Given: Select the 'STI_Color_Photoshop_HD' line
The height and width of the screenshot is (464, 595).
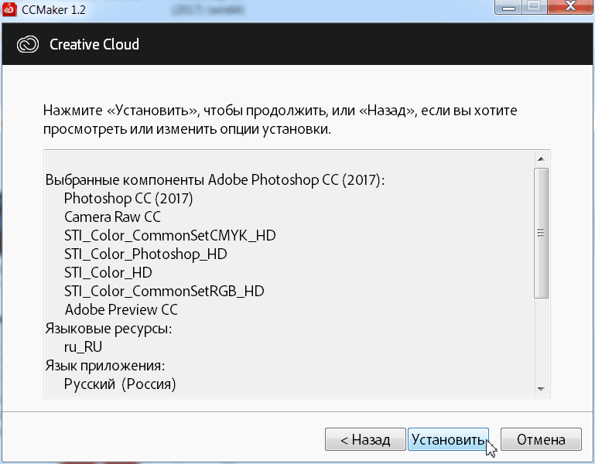Looking at the screenshot, I should [145, 254].
